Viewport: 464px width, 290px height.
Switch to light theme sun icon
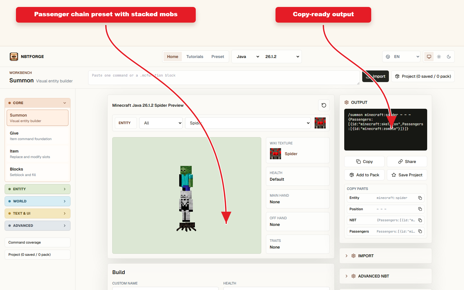point(439,57)
